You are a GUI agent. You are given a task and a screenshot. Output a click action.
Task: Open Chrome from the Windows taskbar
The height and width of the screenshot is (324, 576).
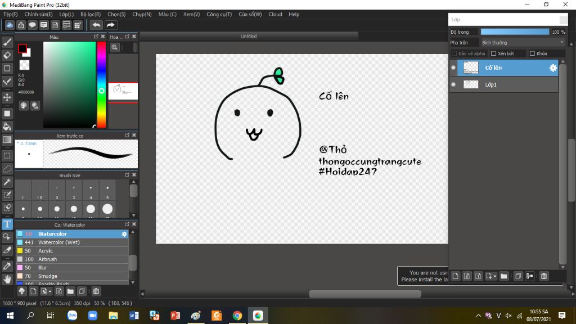point(237,316)
